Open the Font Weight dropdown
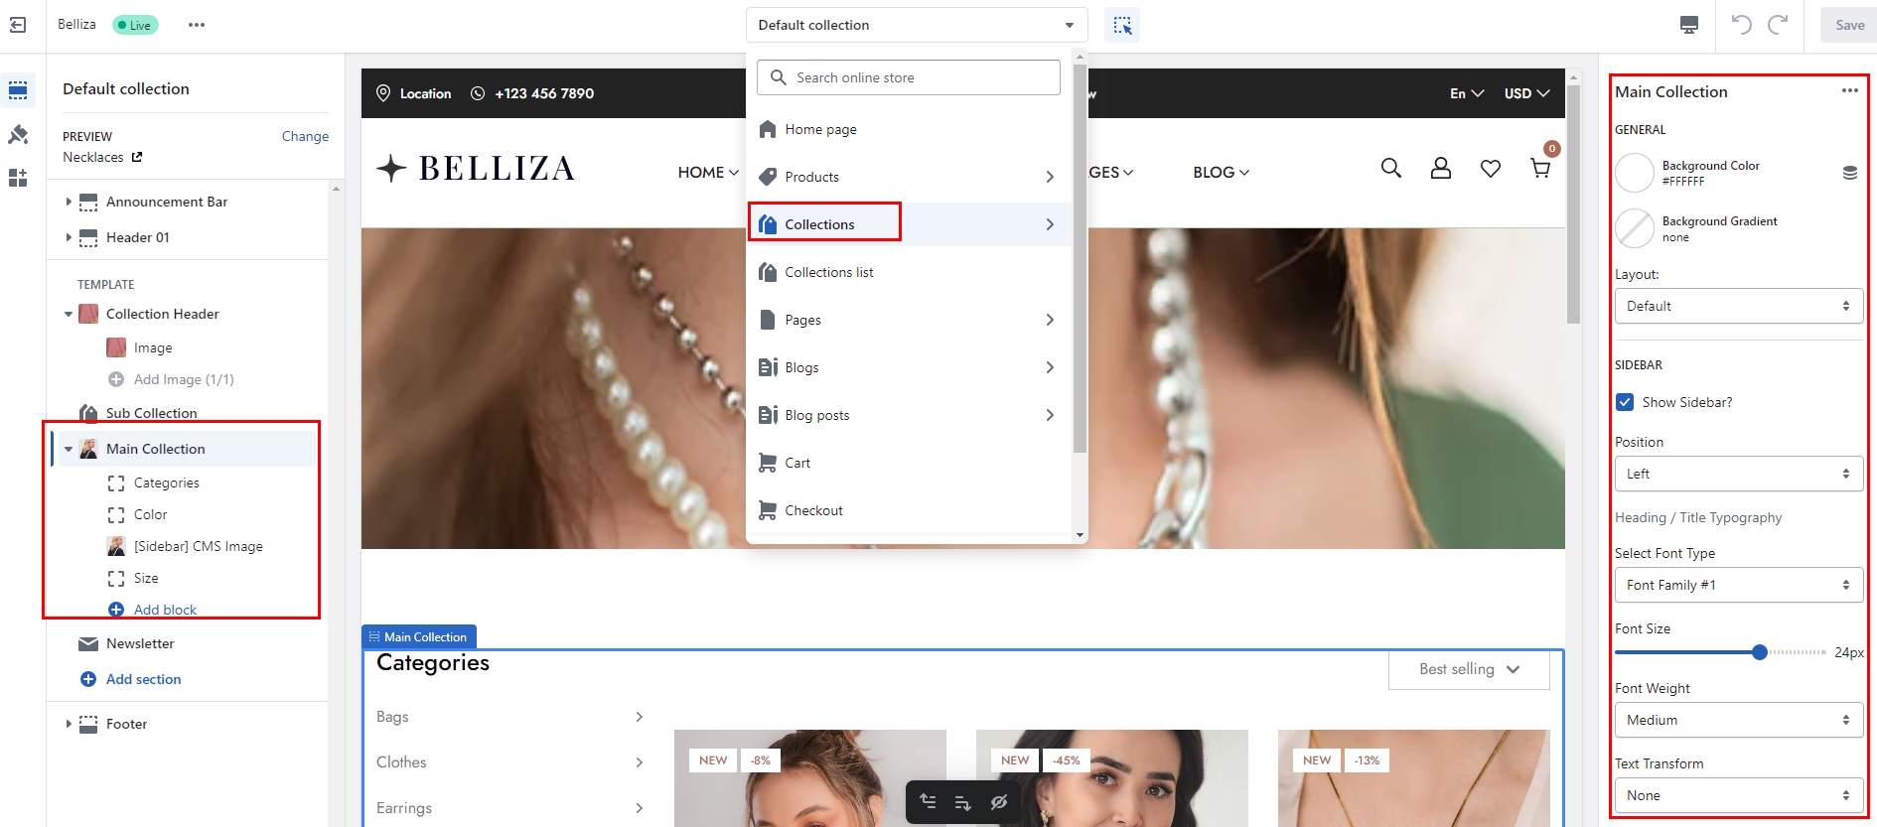This screenshot has height=827, width=1877. click(x=1737, y=720)
